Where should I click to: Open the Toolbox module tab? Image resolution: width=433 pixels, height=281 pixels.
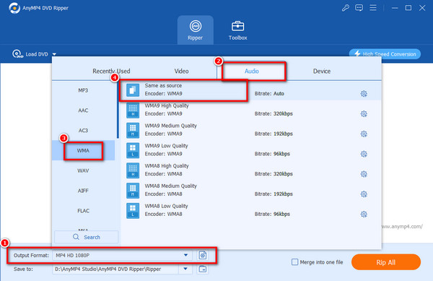(237, 30)
